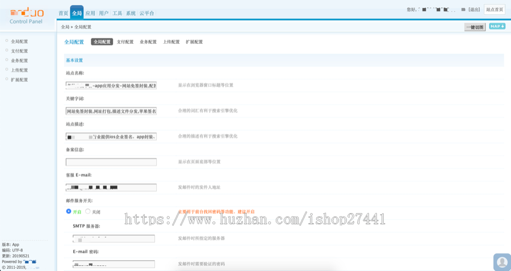Click the 一键切图 button

(475, 27)
